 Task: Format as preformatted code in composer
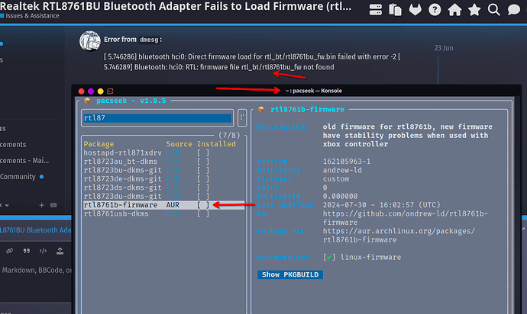[43, 251]
